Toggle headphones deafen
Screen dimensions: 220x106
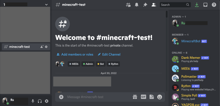click(40, 101)
